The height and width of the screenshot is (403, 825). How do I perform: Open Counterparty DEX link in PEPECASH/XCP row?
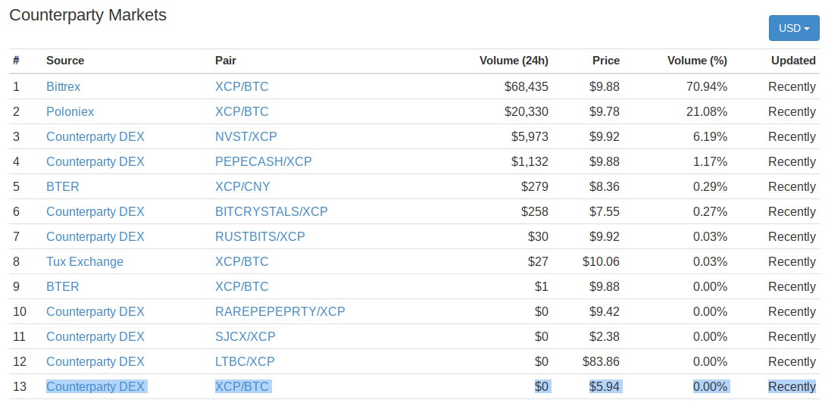pyautogui.click(x=95, y=161)
